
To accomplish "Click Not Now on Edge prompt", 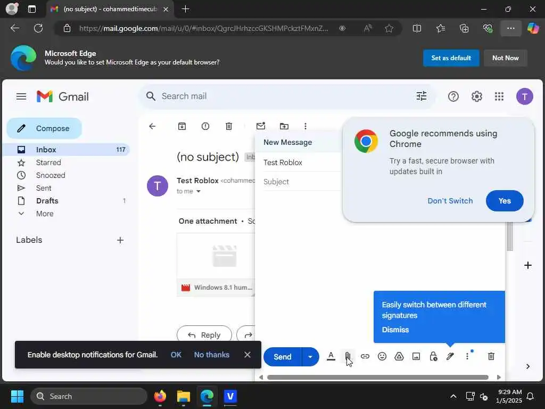I will (x=506, y=58).
